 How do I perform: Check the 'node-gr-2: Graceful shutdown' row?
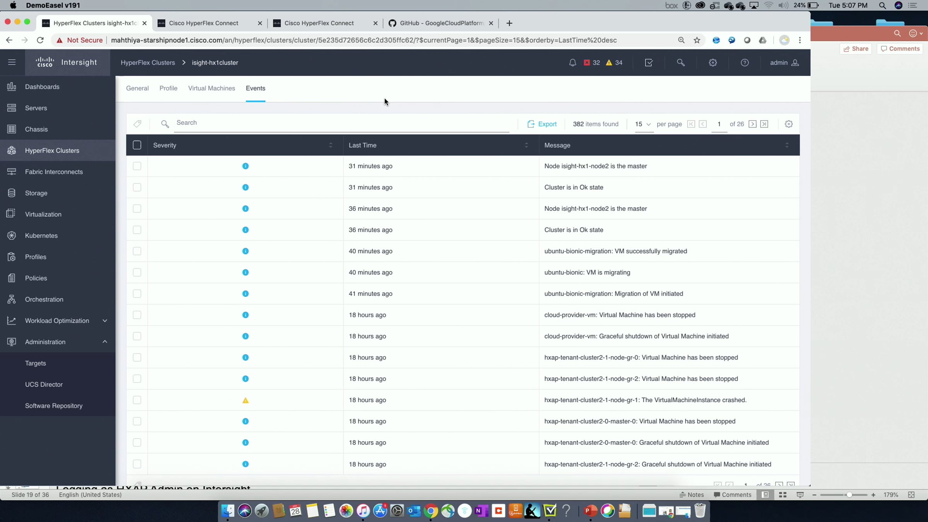(137, 464)
